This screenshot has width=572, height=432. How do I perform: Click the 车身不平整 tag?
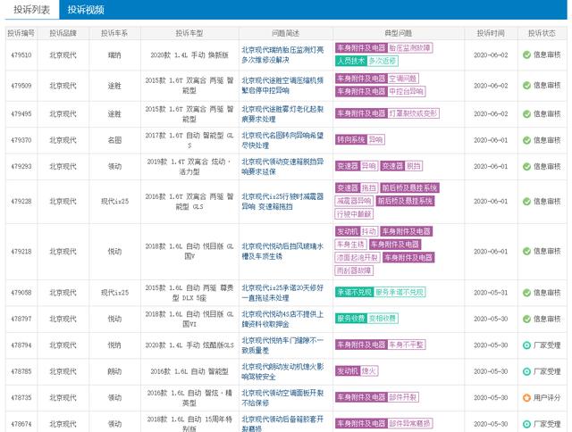(407, 345)
